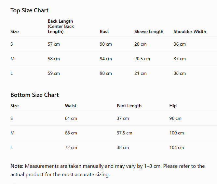Click the Sleeve Length column header

[149, 32]
